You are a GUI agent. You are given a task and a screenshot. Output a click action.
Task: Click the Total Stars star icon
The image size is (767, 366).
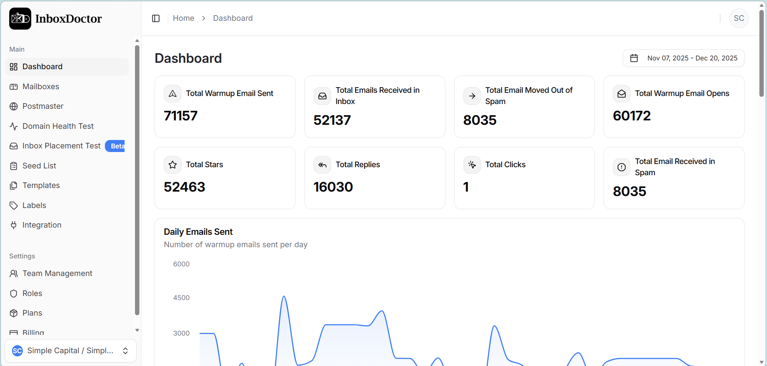[173, 165]
